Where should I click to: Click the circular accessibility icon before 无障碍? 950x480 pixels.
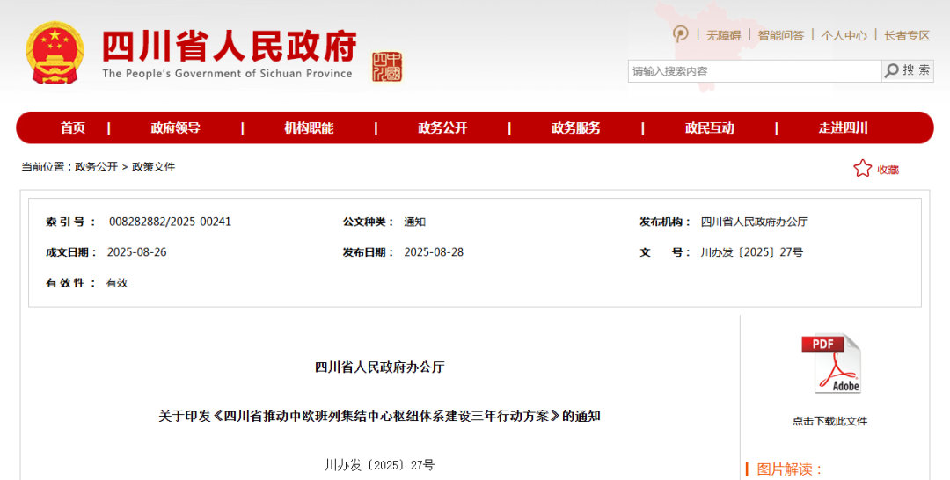click(681, 34)
